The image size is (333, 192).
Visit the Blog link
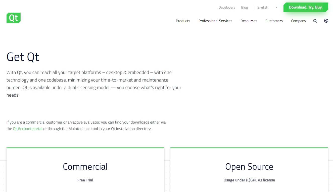point(245,8)
